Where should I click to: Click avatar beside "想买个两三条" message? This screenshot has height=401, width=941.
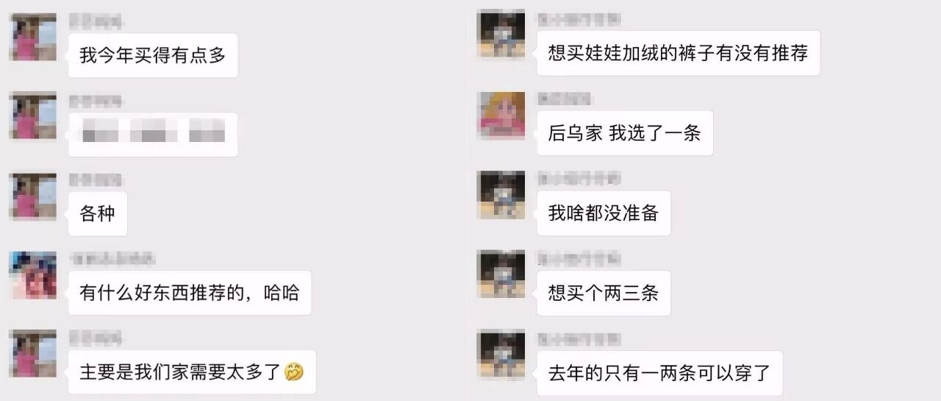[501, 274]
